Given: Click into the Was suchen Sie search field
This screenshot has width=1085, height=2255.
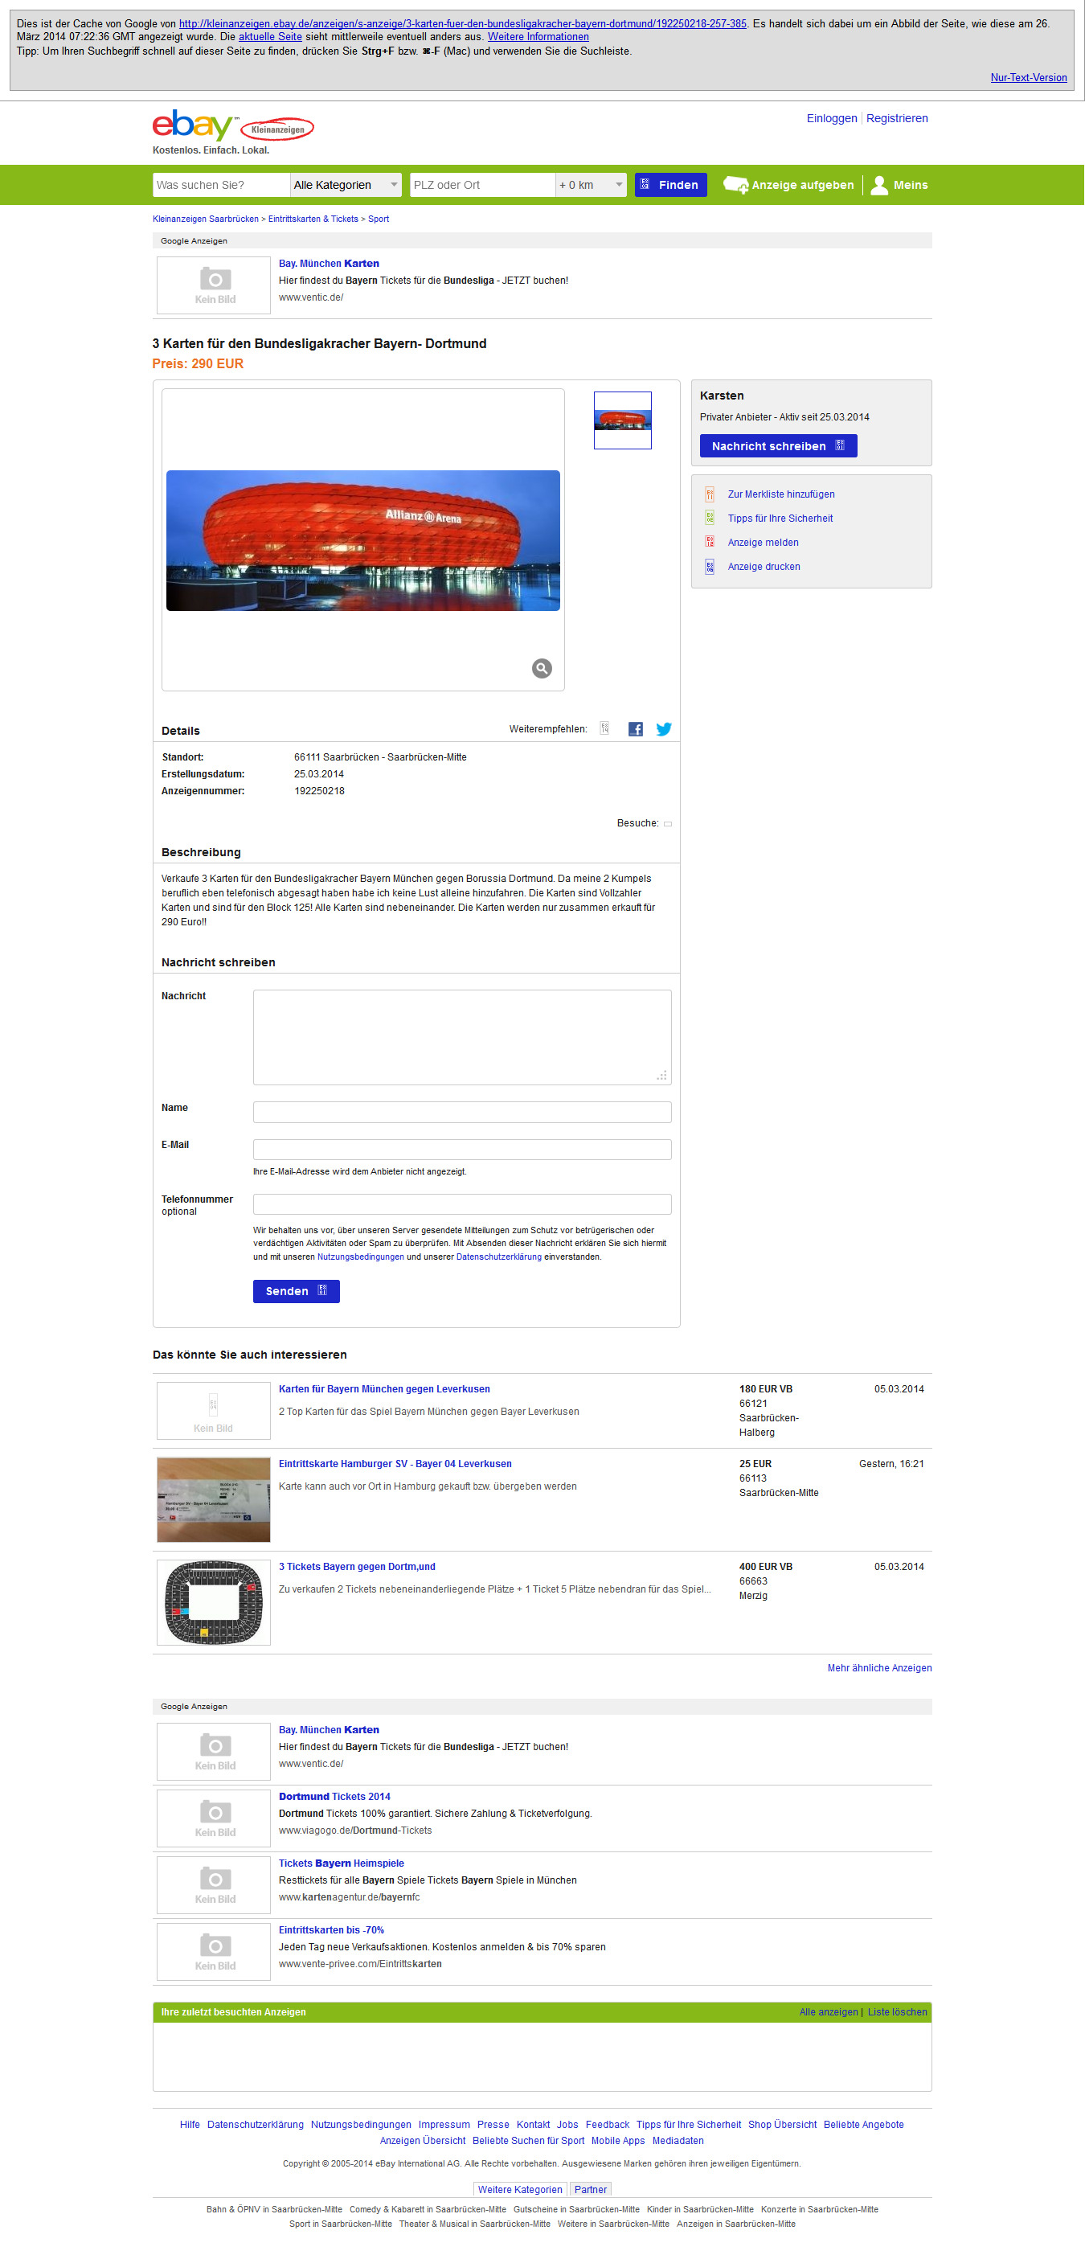Looking at the screenshot, I should point(220,185).
